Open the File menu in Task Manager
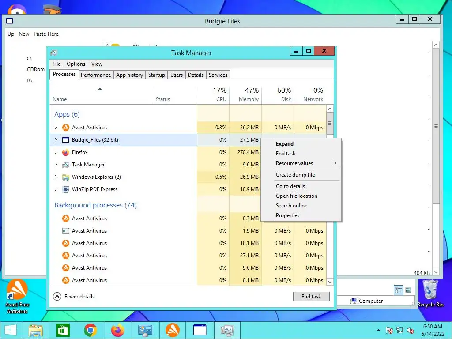 (56, 64)
